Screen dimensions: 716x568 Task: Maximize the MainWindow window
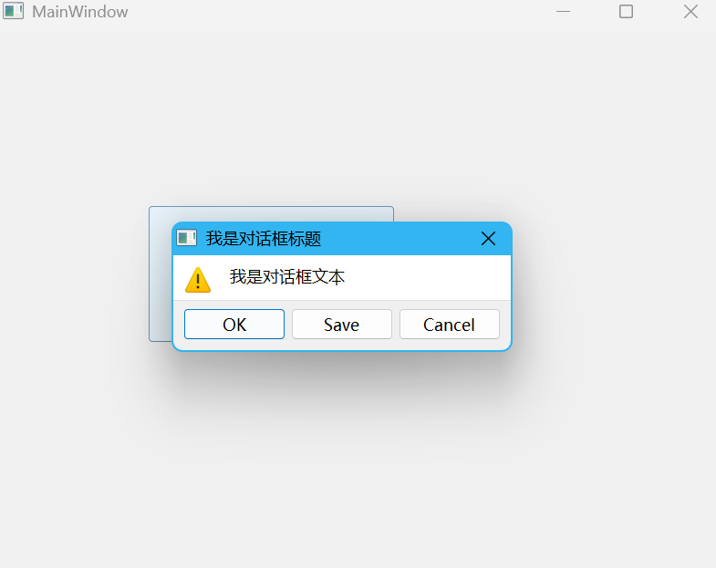pyautogui.click(x=626, y=12)
